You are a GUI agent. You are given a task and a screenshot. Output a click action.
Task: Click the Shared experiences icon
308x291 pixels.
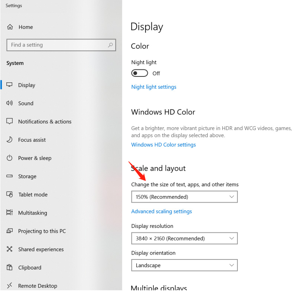click(9, 249)
